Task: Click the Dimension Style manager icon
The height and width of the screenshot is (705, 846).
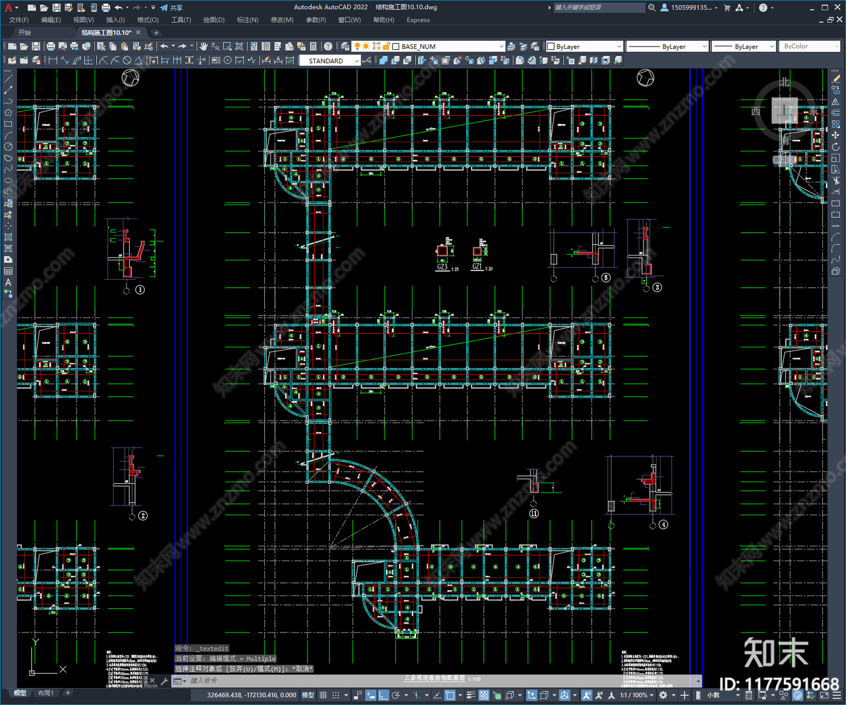Action: (x=367, y=60)
